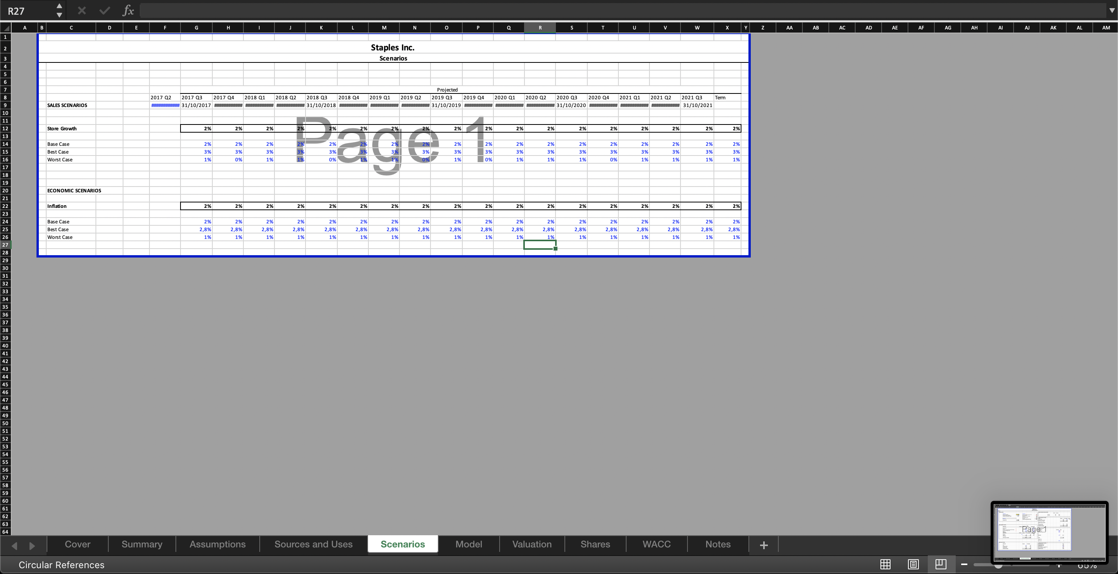Screen dimensions: 1118x574
Task: Open the Cover sheet tab
Action: tap(78, 545)
